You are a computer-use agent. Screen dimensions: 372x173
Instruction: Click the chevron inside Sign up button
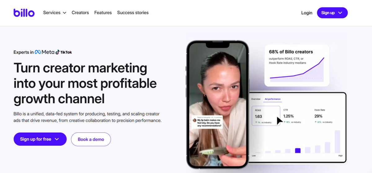340,13
